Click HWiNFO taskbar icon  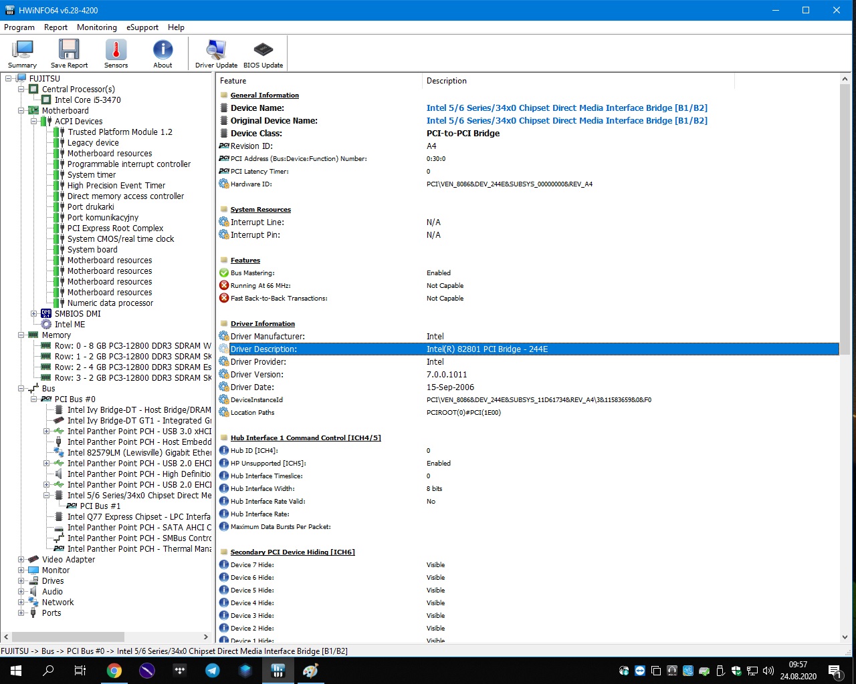click(x=278, y=671)
